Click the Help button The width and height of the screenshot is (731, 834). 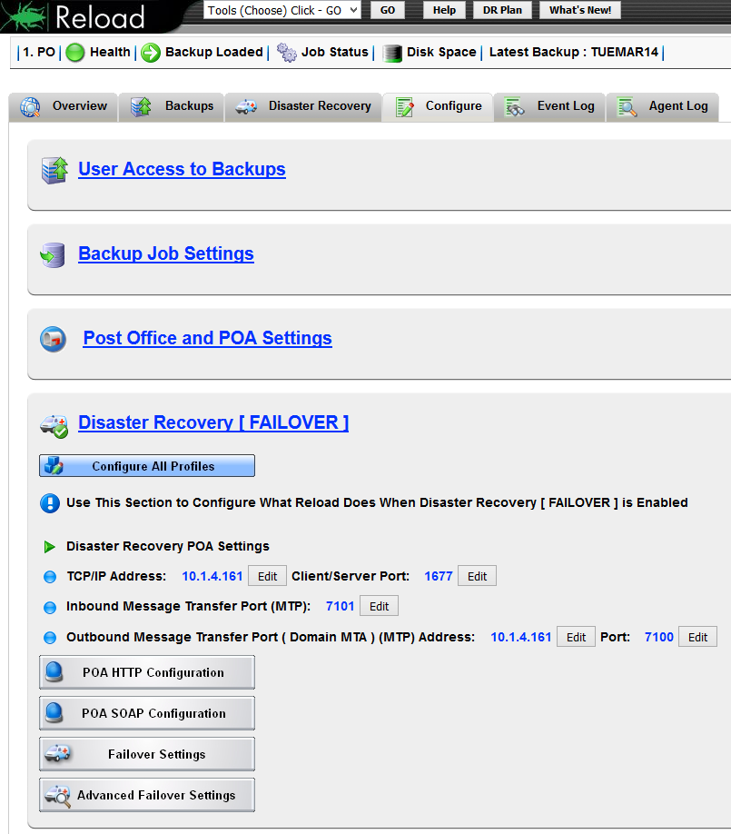[x=444, y=10]
